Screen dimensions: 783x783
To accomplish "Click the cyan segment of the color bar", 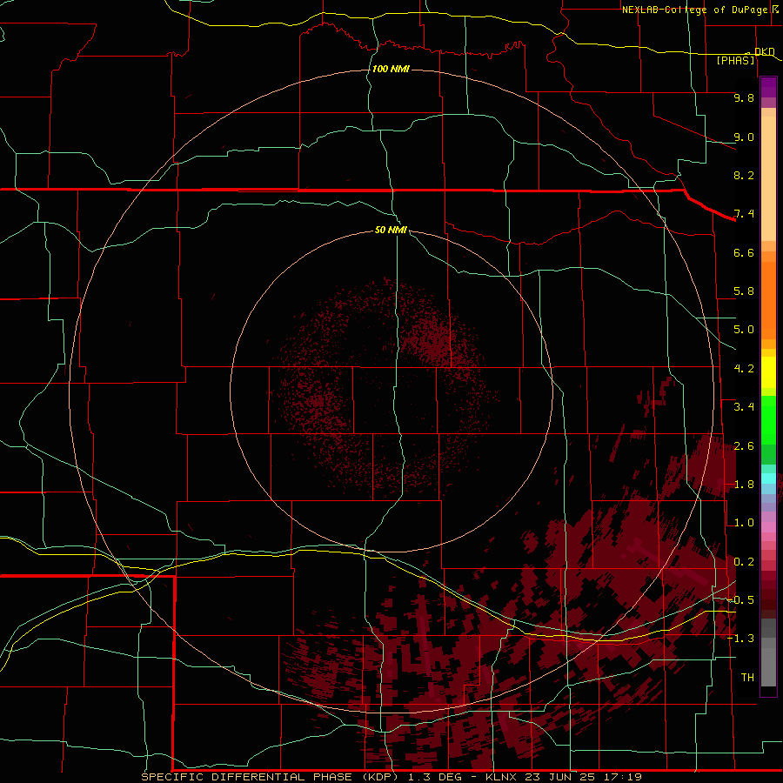I will coord(768,478).
